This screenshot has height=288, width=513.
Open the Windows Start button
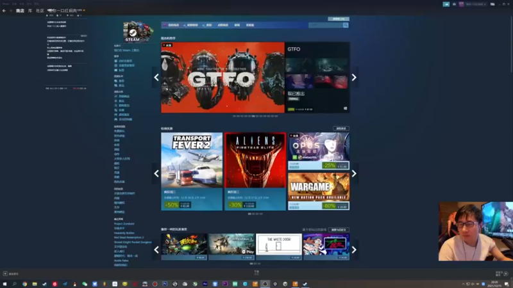[4, 284]
